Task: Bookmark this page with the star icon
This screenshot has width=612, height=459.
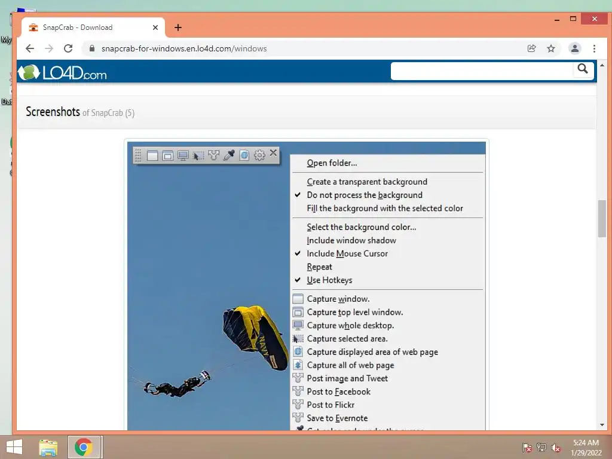Action: (x=550, y=48)
